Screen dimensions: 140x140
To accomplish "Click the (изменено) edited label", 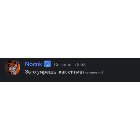I will click(93, 72).
